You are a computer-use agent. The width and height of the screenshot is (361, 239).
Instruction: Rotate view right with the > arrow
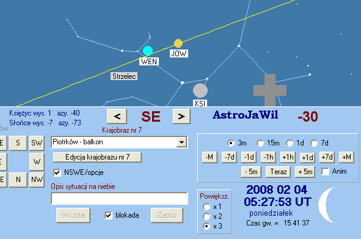pyautogui.click(x=181, y=116)
